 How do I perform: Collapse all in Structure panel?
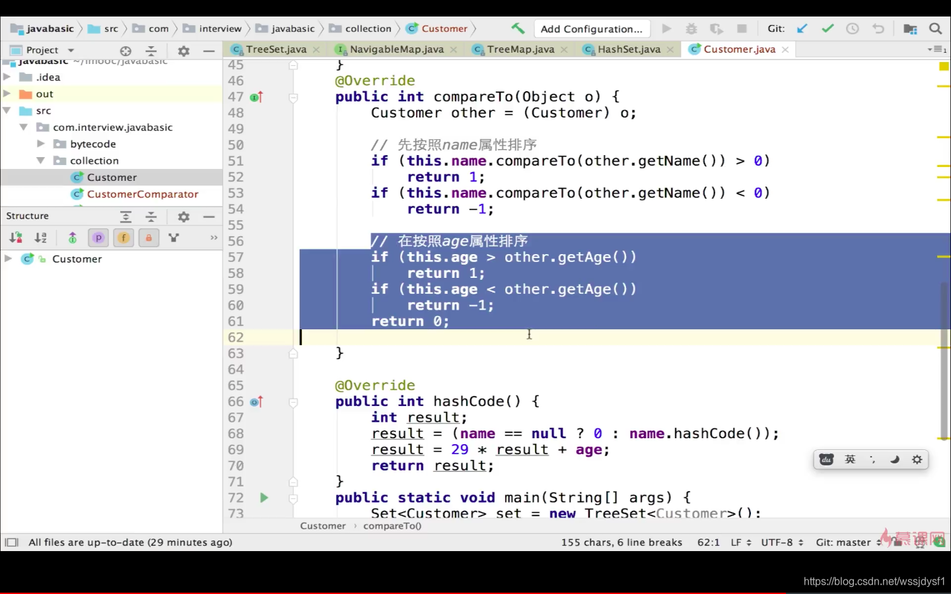click(x=151, y=216)
